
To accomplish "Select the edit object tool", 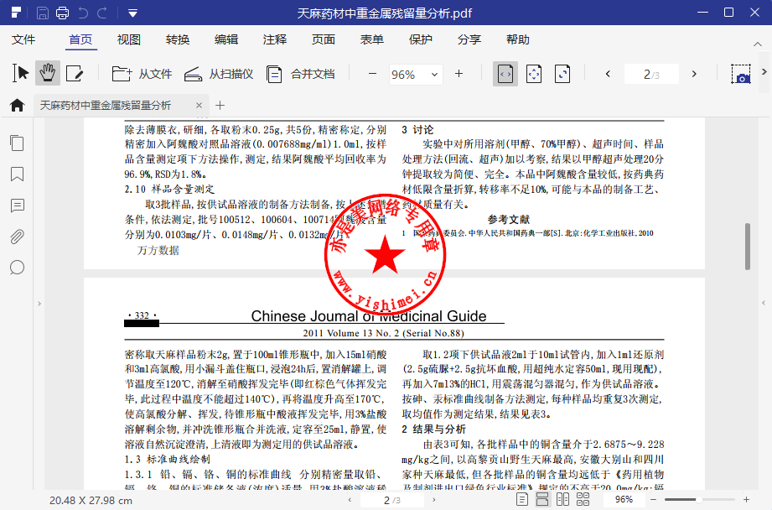I will (x=75, y=74).
